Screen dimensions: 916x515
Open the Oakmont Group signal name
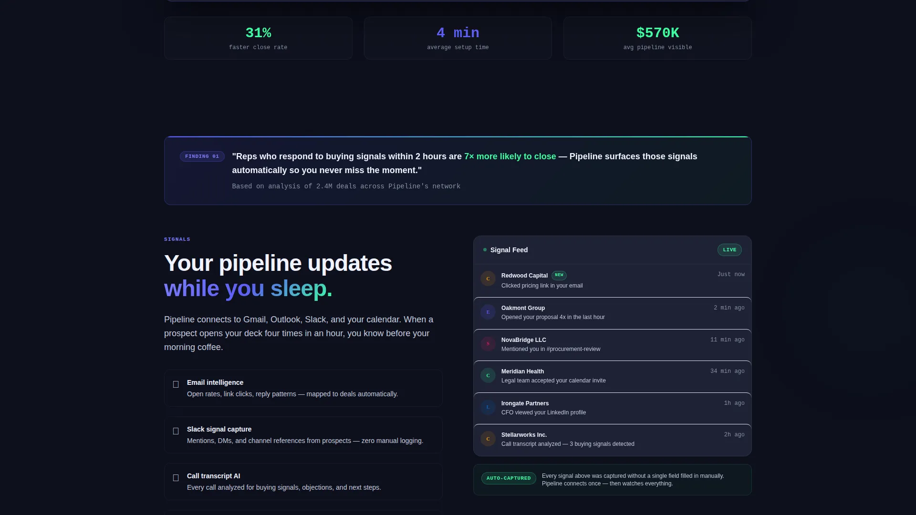click(523, 308)
